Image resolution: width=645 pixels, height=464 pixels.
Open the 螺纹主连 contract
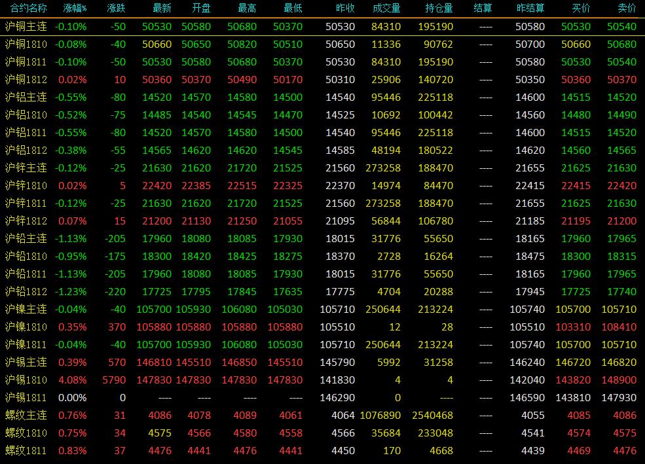(x=26, y=416)
